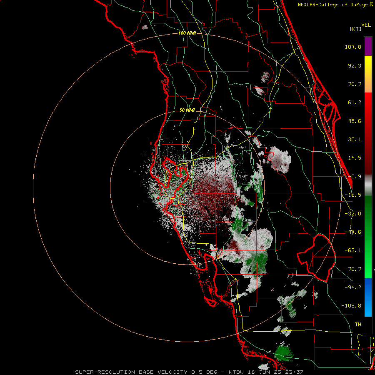
Task: Click the VEL legend title
Action: coord(366,25)
